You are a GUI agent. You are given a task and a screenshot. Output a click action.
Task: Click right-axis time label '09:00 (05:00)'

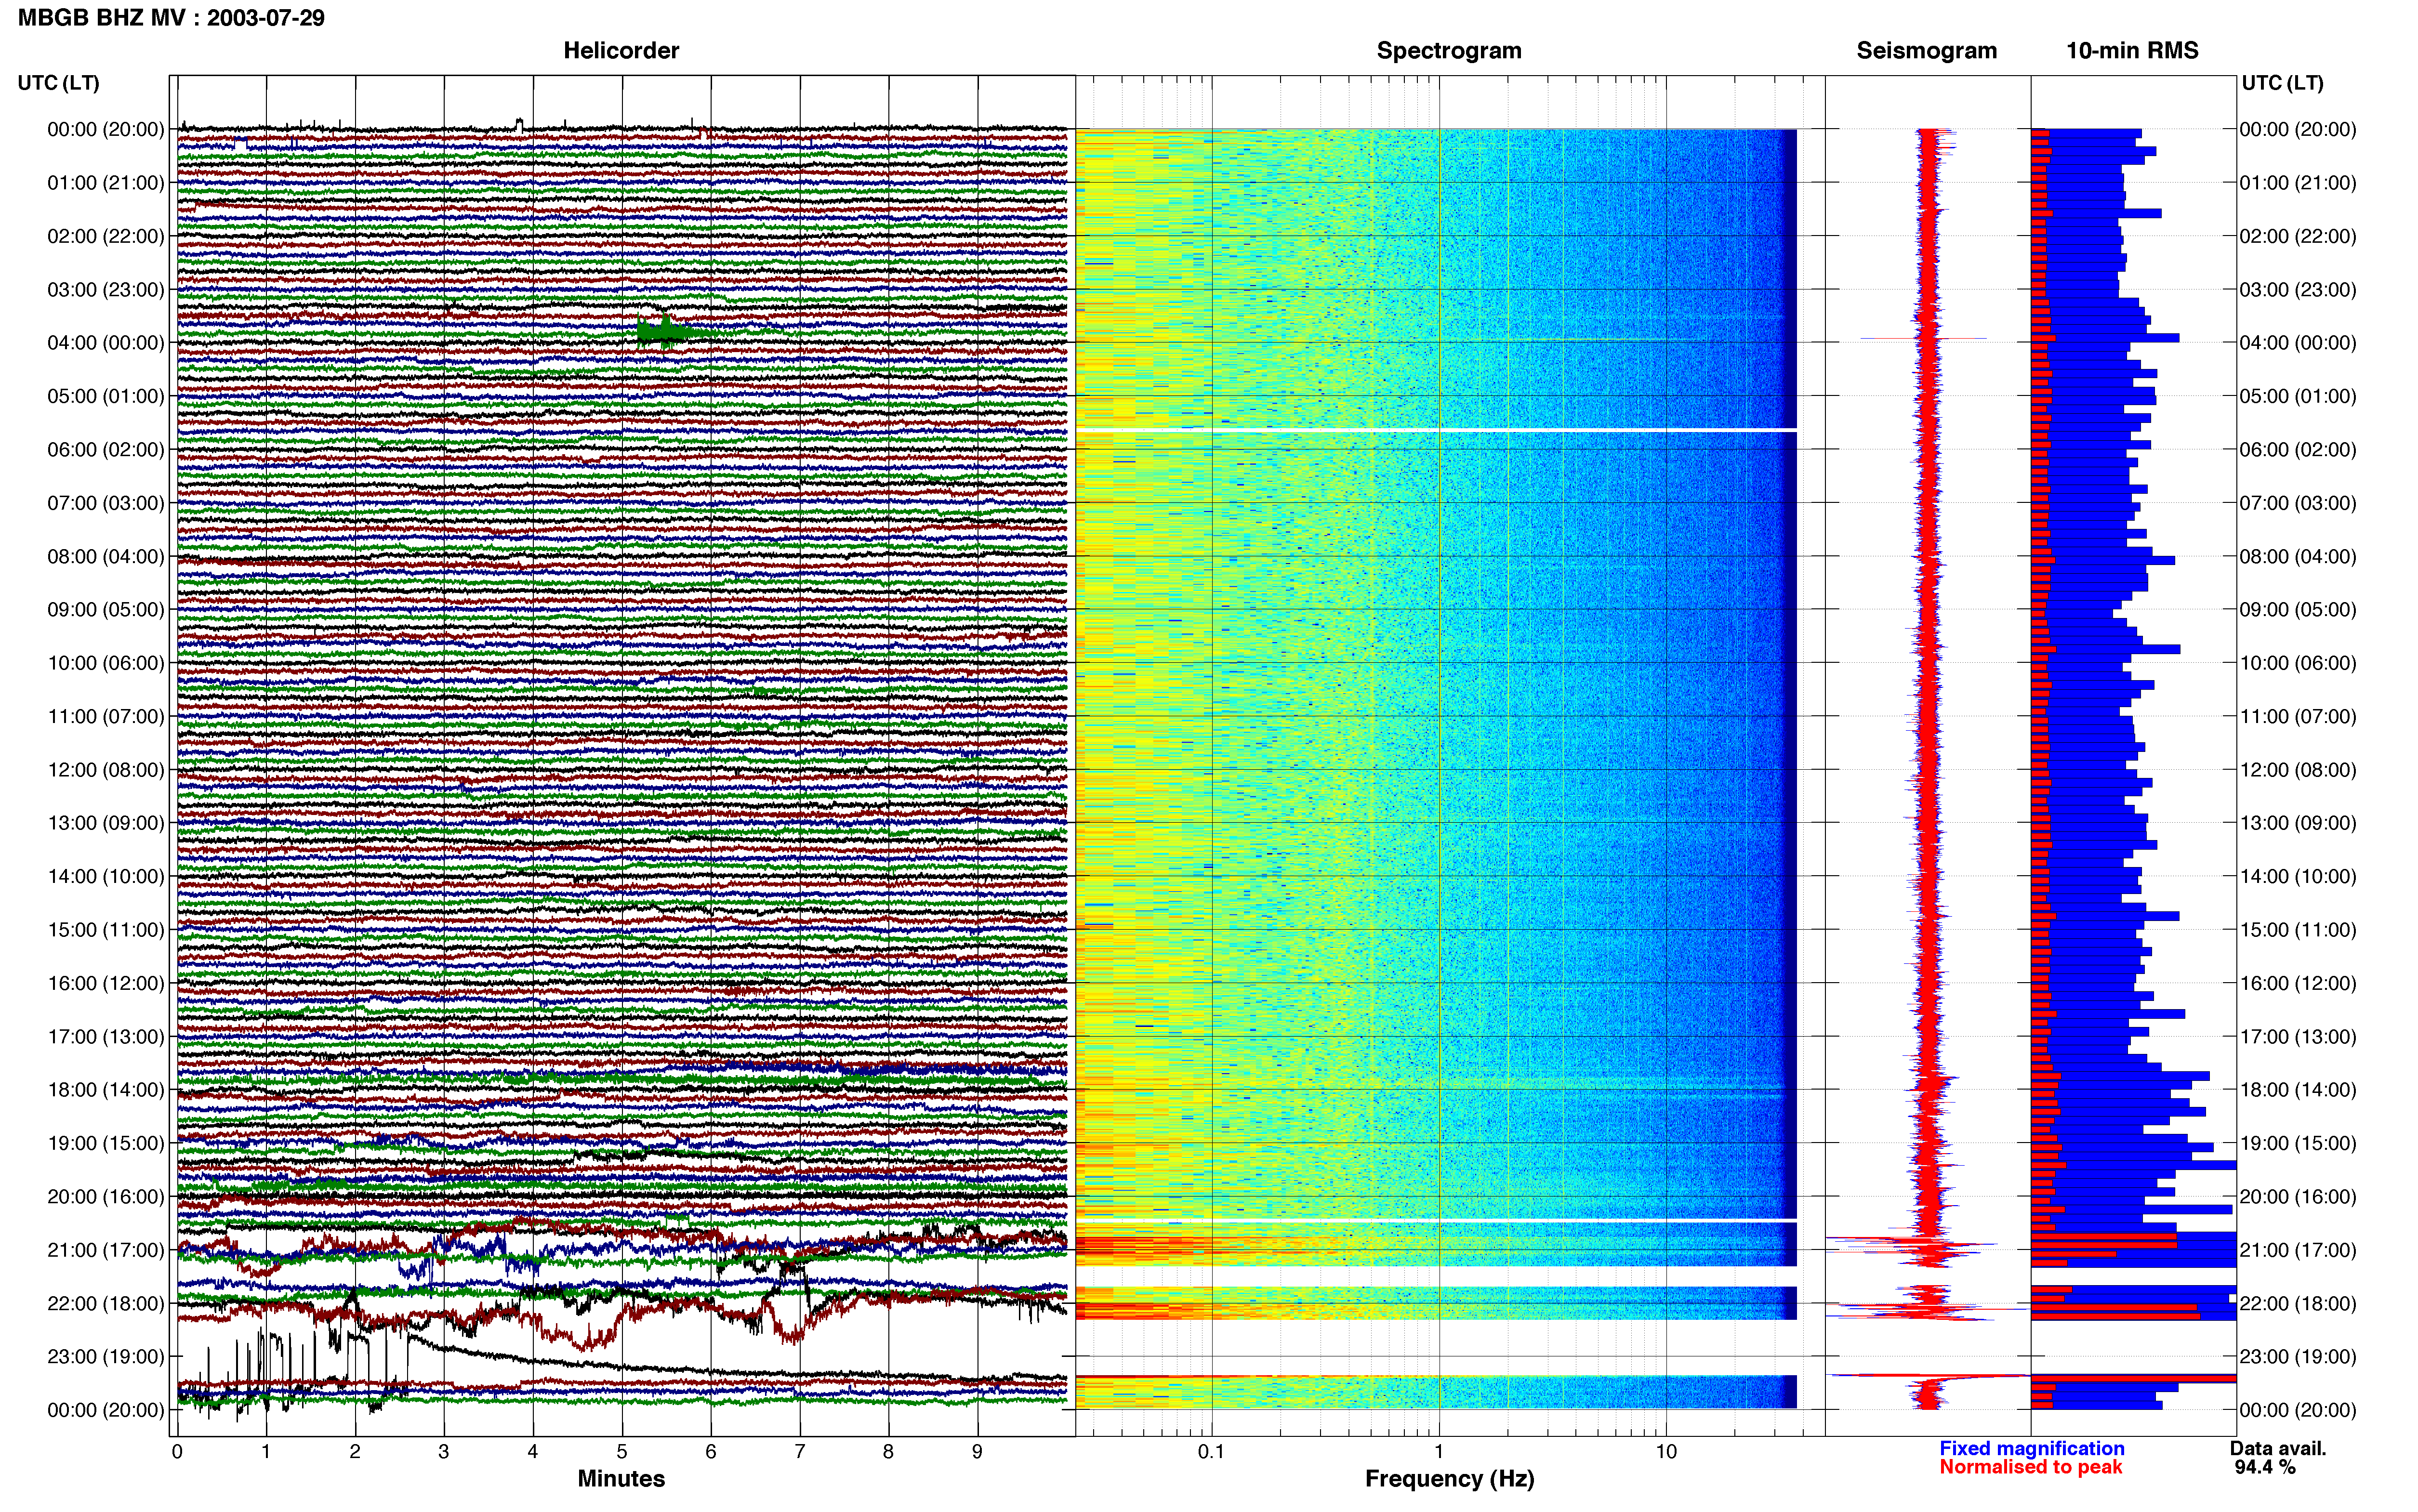(2298, 610)
